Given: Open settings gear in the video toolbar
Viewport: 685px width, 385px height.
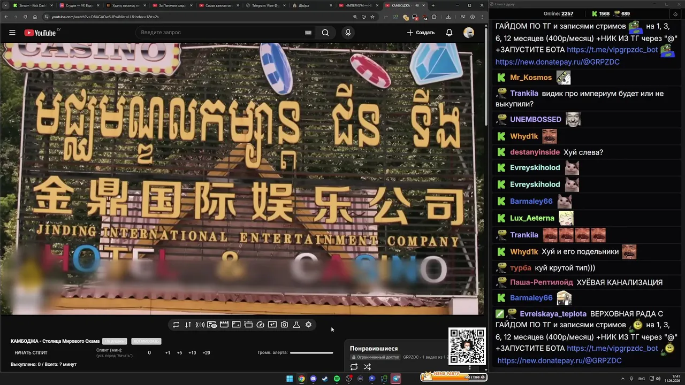Looking at the screenshot, I should point(308,325).
